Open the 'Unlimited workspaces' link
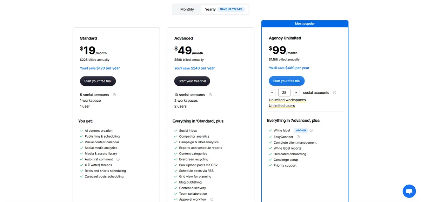Viewport: 421px width, 202px height. (x=287, y=100)
